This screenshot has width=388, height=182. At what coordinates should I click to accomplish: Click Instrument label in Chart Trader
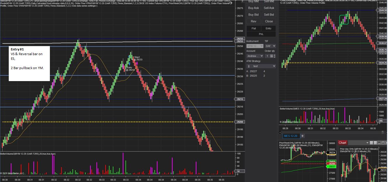252,41
